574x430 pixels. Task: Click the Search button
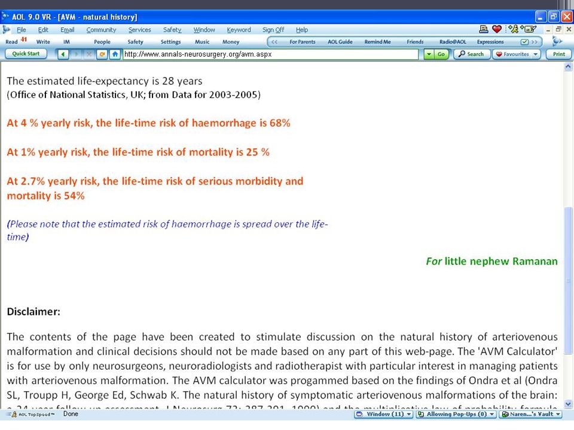tap(472, 54)
